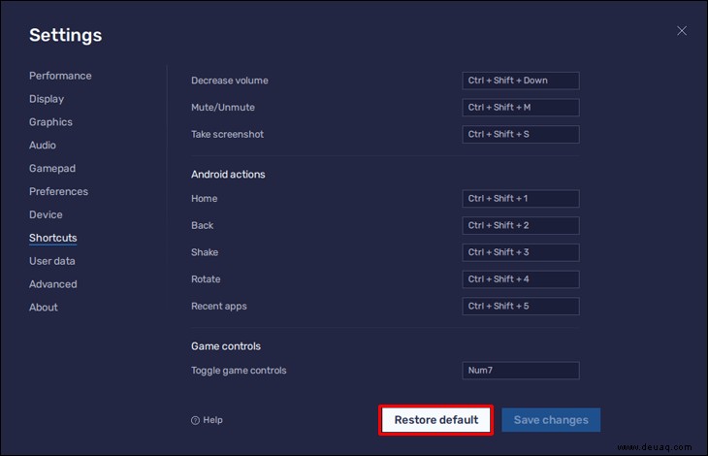This screenshot has height=456, width=708.
Task: Click the Android actions heading
Action: (x=228, y=175)
